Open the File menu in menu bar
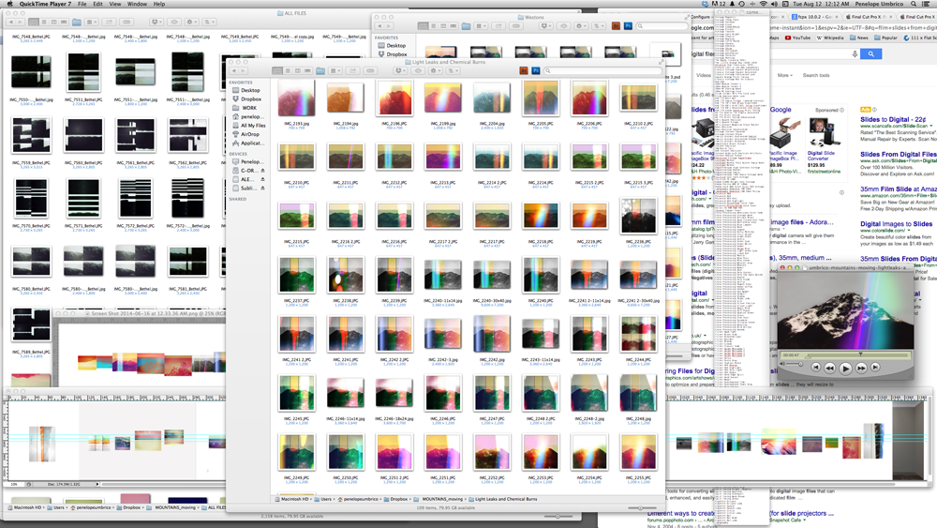 pos(83,4)
